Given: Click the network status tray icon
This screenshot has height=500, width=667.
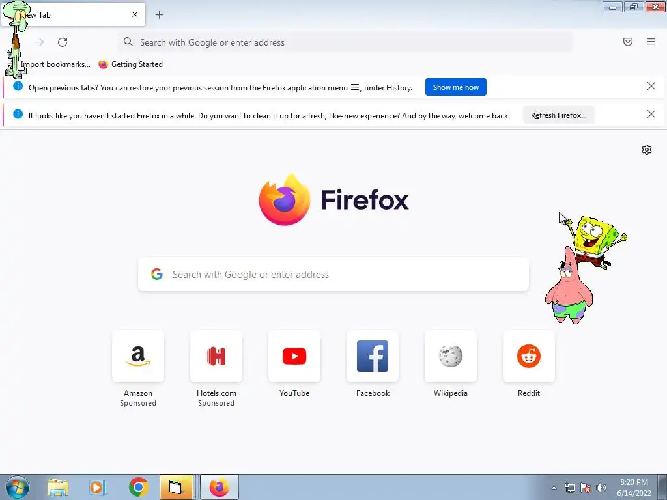Looking at the screenshot, I should [569, 488].
